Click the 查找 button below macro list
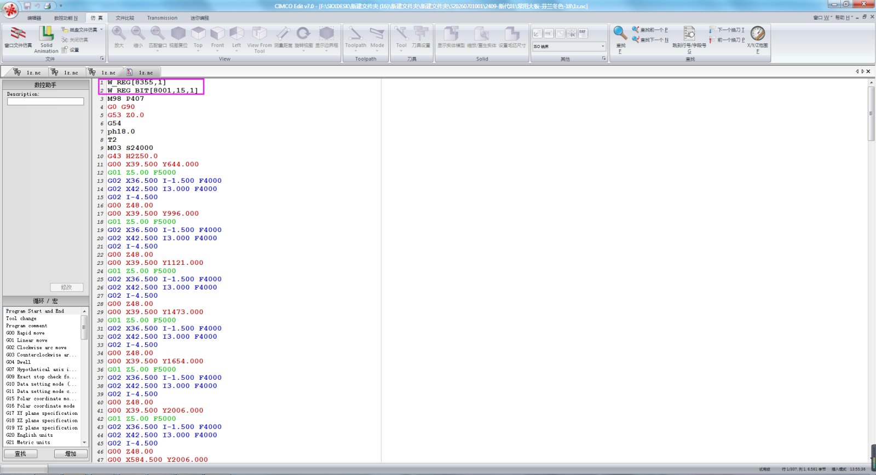 21,454
